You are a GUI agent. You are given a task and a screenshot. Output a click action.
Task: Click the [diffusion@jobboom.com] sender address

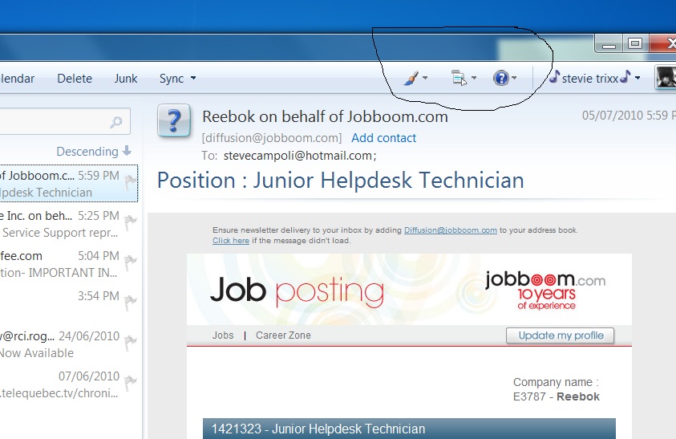pos(272,138)
